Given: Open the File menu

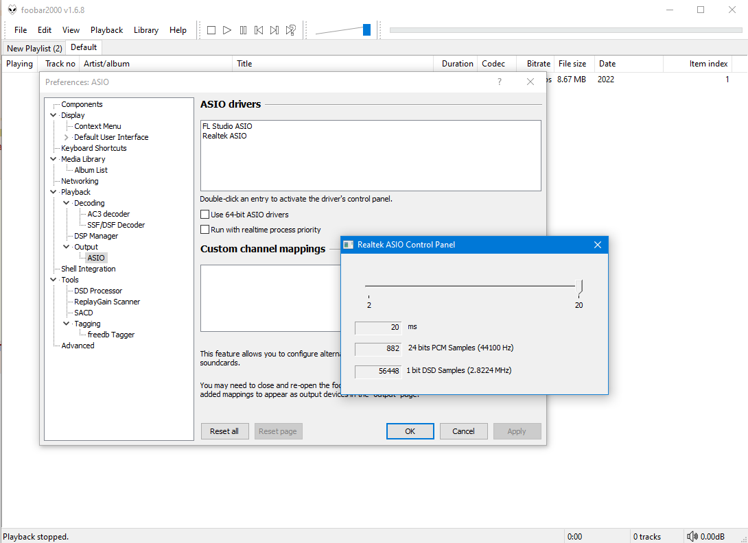Looking at the screenshot, I should point(21,30).
